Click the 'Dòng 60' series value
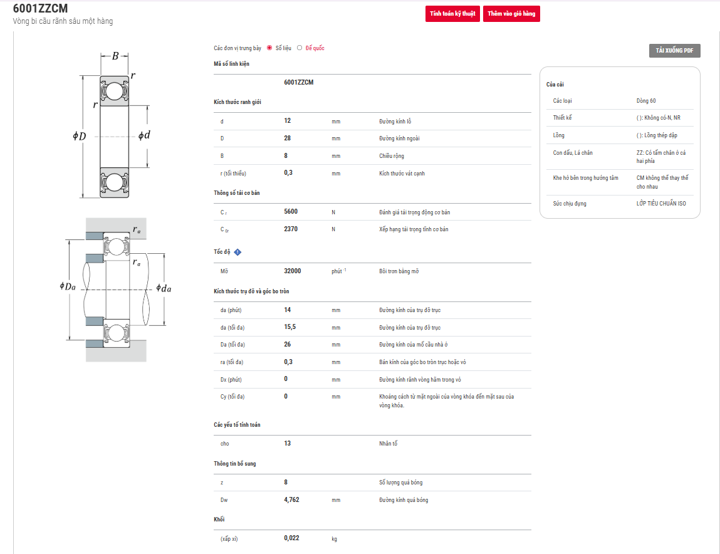 pyautogui.click(x=646, y=101)
